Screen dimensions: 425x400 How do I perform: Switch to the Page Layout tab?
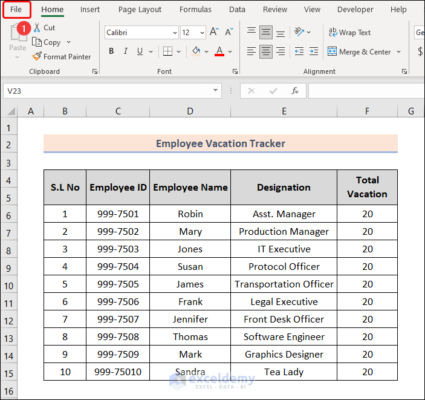tap(140, 10)
